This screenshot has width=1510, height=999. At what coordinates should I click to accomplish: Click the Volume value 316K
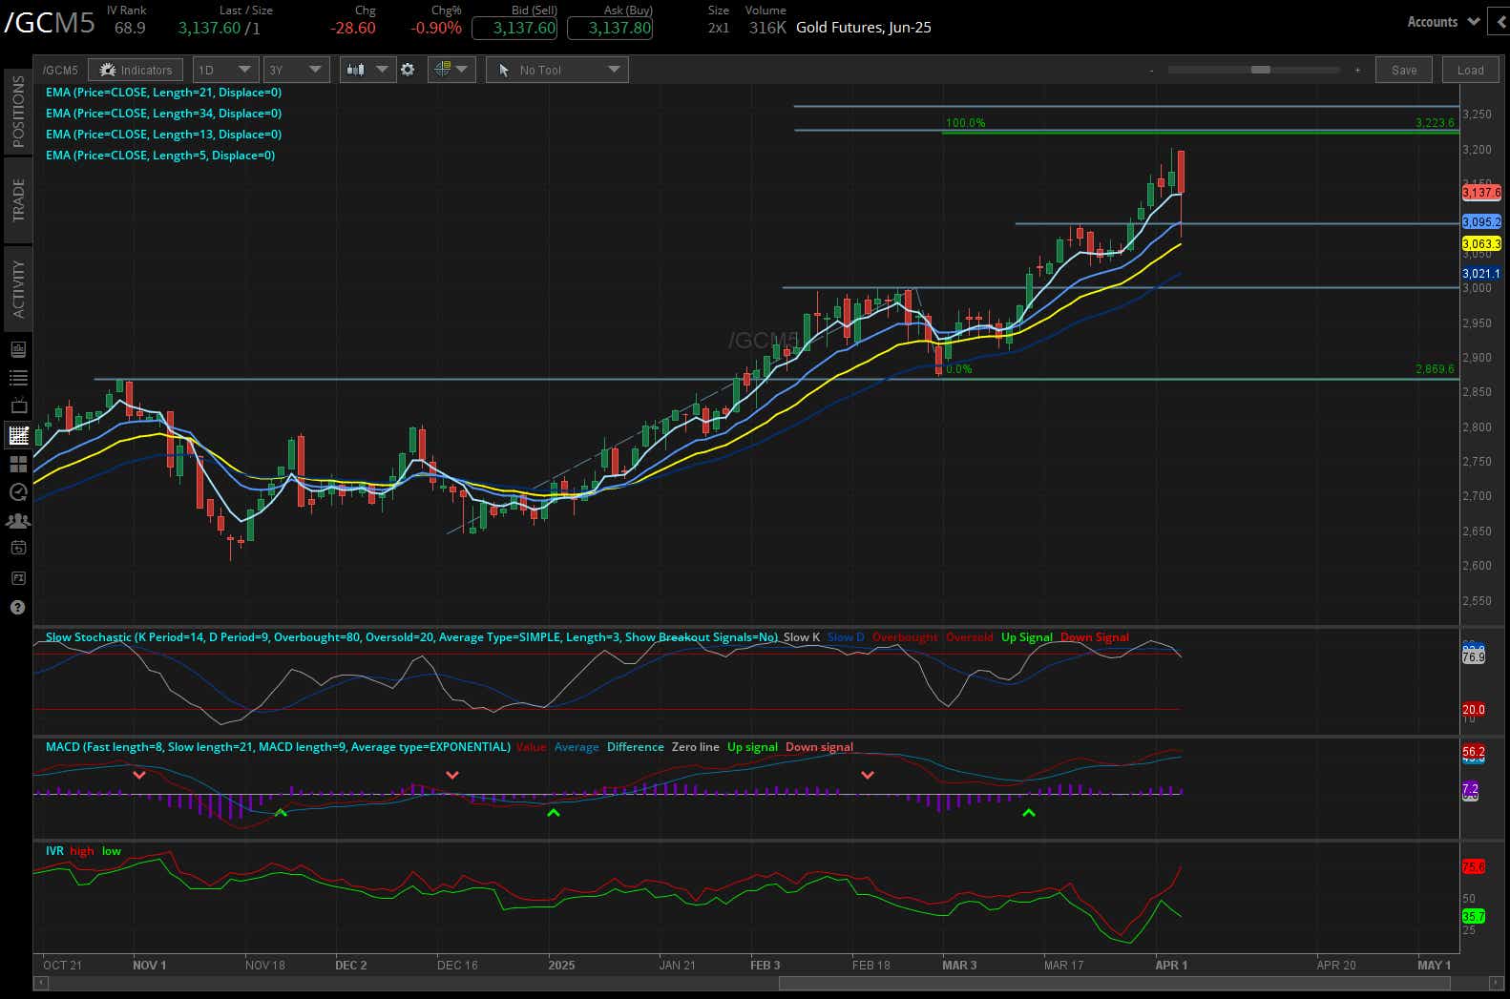[767, 28]
